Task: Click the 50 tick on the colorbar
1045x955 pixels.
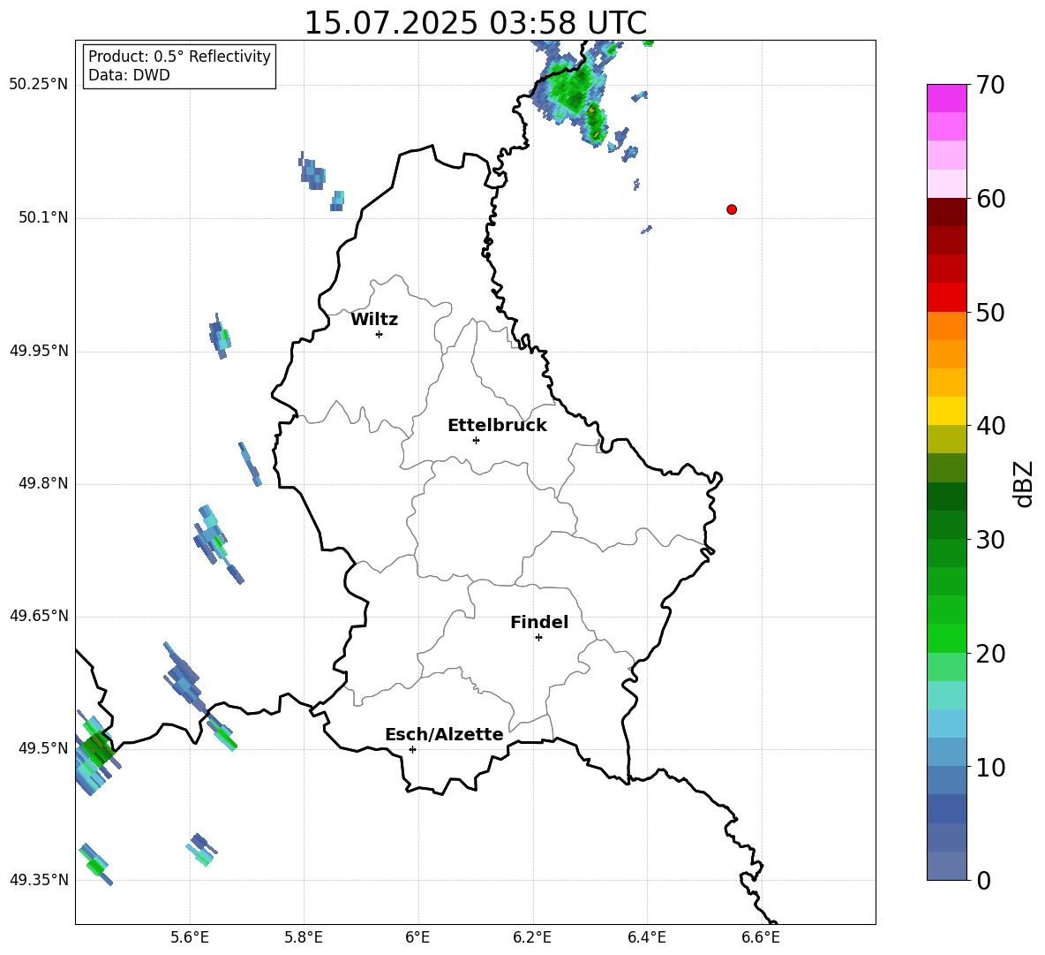Action: coord(990,312)
